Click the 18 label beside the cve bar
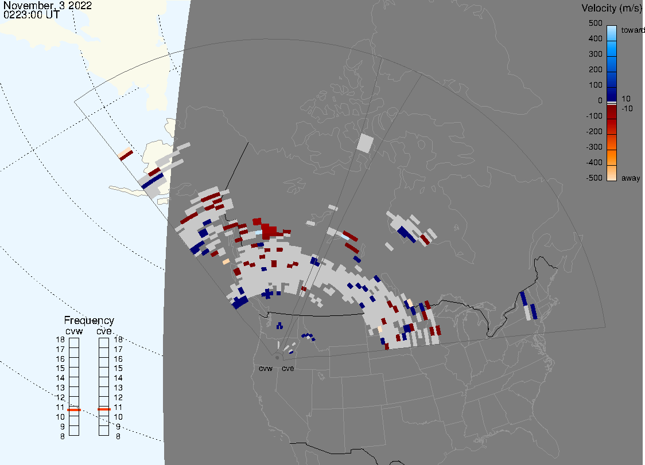 pyautogui.click(x=118, y=339)
